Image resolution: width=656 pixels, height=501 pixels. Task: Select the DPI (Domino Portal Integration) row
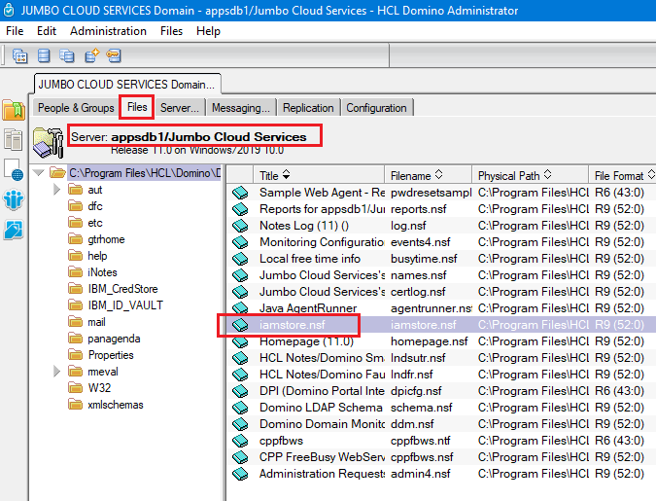(441, 391)
